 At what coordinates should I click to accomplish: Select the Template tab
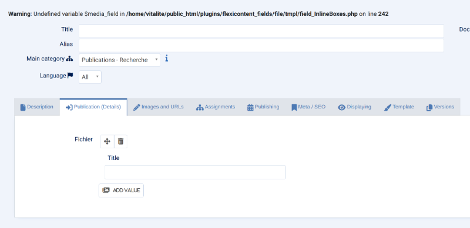(399, 107)
